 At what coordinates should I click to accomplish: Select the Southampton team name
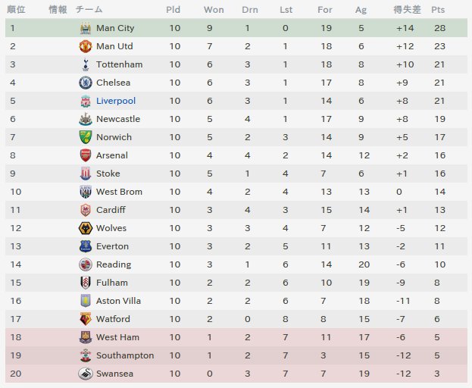point(125,355)
